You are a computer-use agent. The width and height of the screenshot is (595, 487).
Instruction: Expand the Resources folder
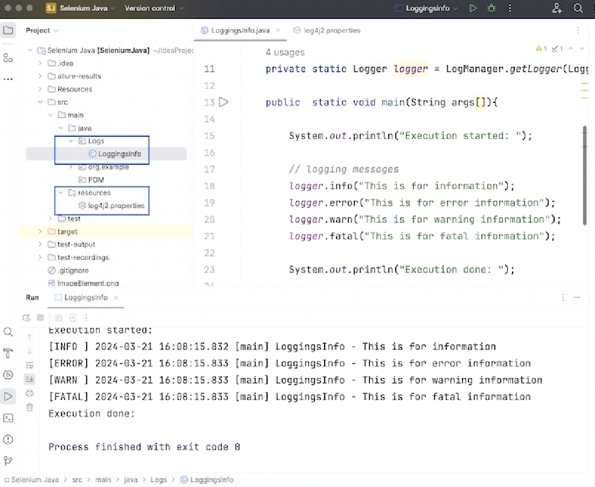[40, 89]
